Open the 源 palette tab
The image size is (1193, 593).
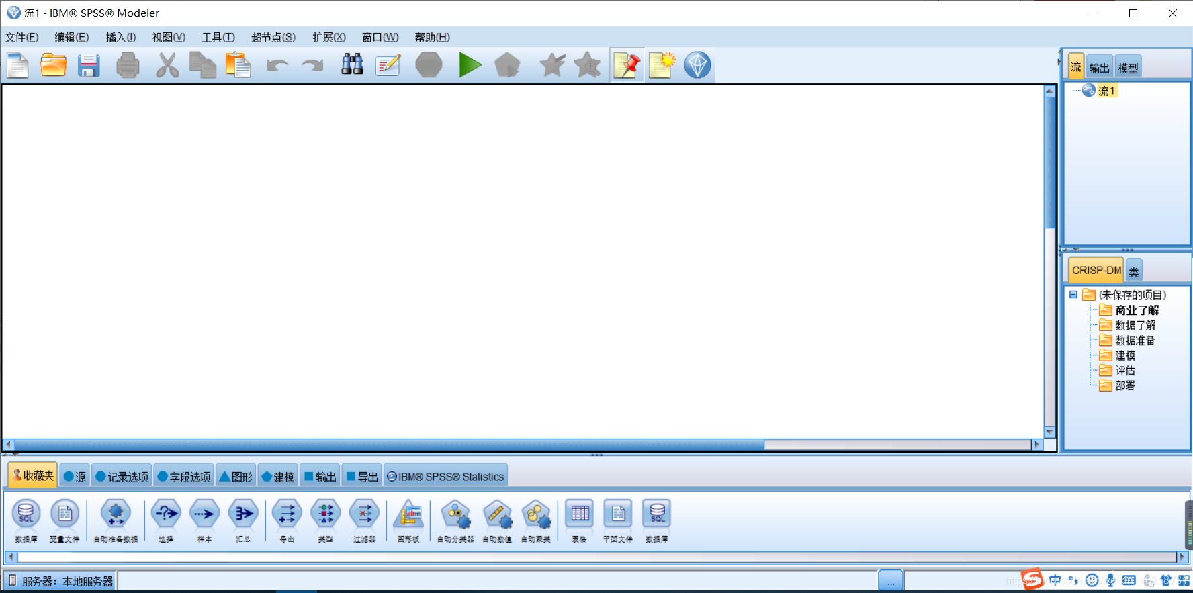pyautogui.click(x=75, y=476)
